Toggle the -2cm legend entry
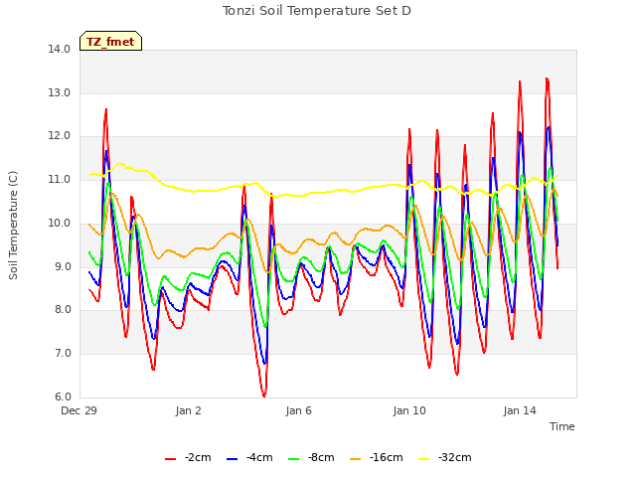Viewport: 636px width, 477px height. pos(188,457)
